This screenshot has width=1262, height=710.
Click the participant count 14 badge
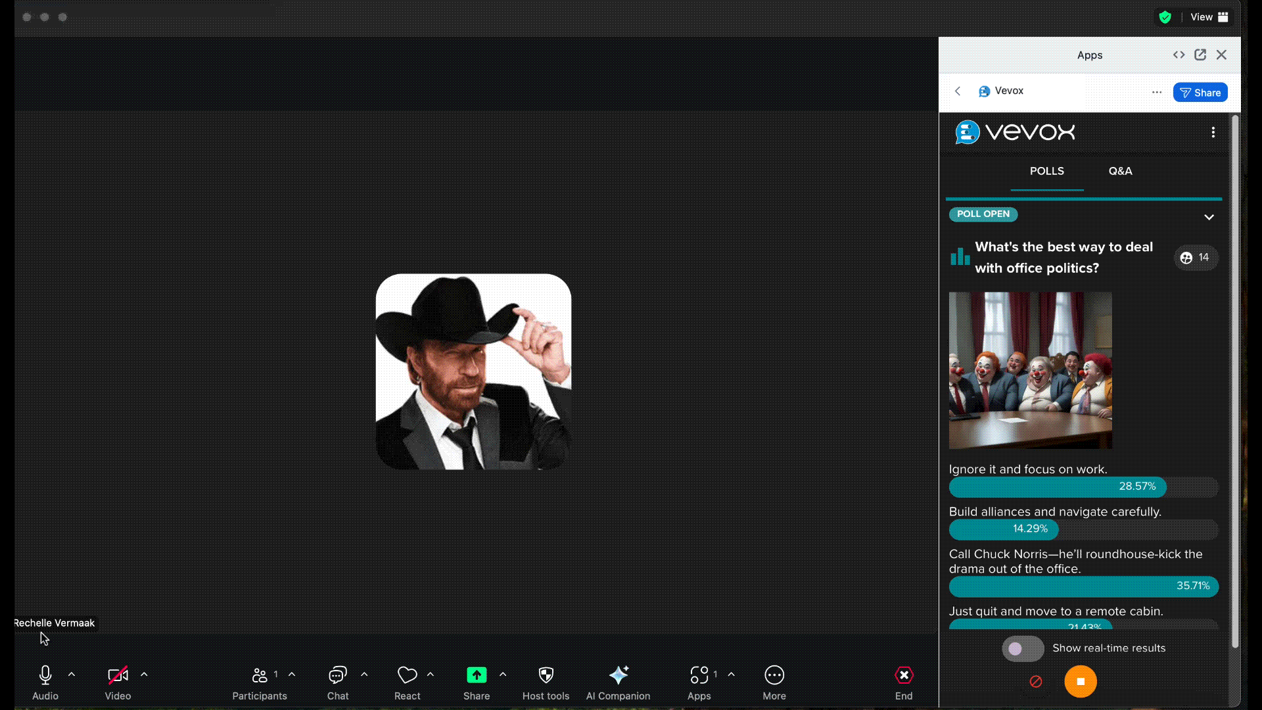(1196, 258)
